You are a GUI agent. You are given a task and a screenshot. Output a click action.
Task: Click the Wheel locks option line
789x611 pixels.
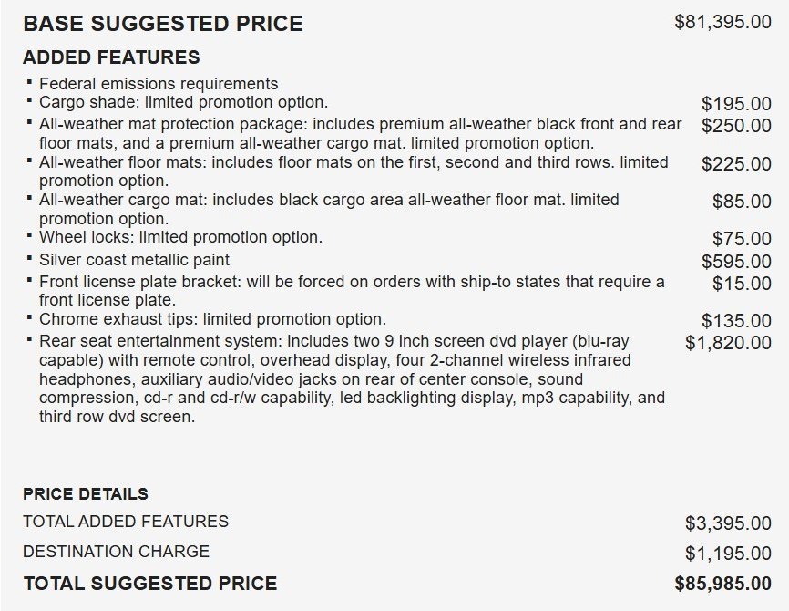pyautogui.click(x=180, y=237)
